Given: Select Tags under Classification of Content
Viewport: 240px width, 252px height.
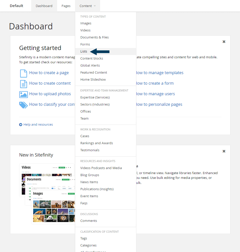Looking at the screenshot, I should tap(84, 238).
